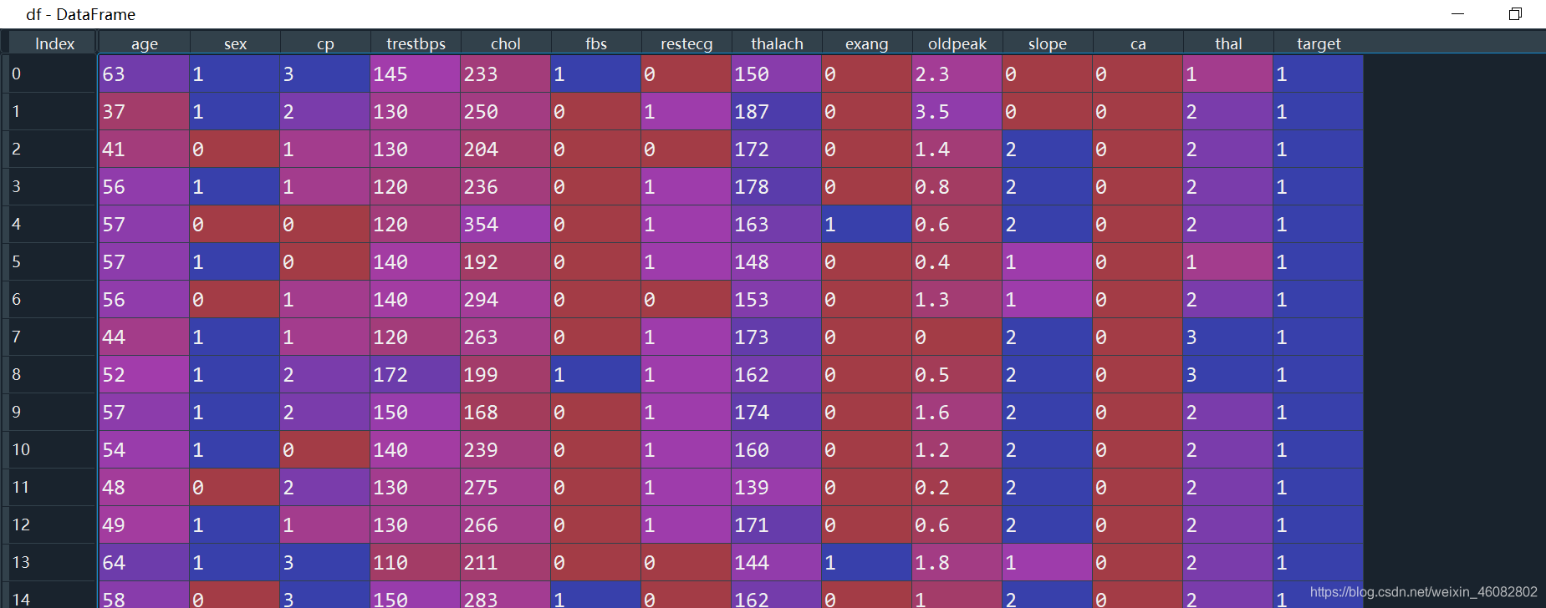Select the ca column header

[x=1138, y=43]
